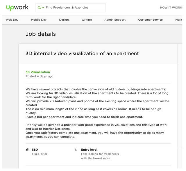Viewport: 186px width, 171px height.
Task: Open the Customer Service category
Action: (x=150, y=20)
